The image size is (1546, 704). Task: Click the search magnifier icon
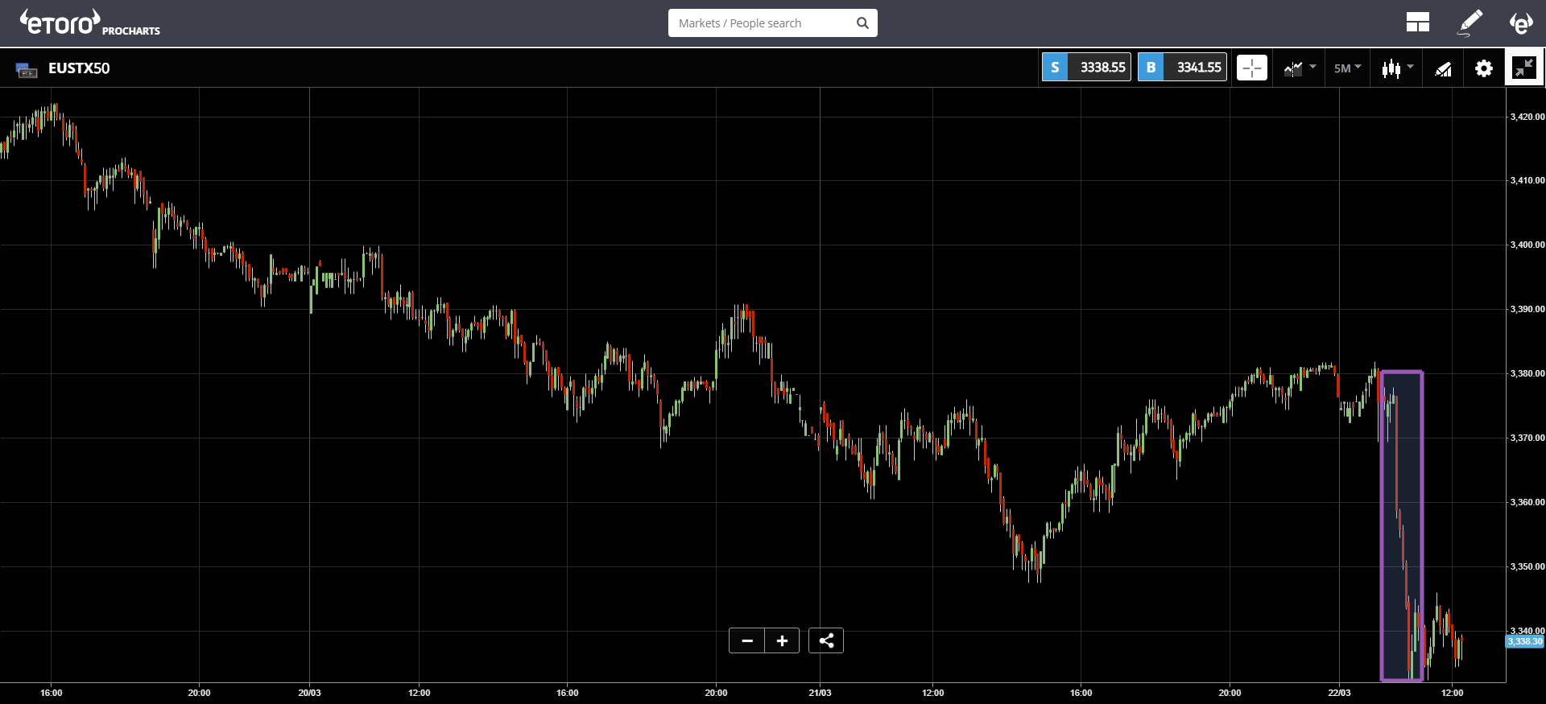click(x=862, y=23)
